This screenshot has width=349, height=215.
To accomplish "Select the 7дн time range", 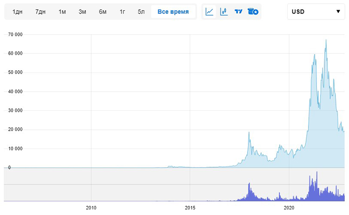I will coord(40,12).
